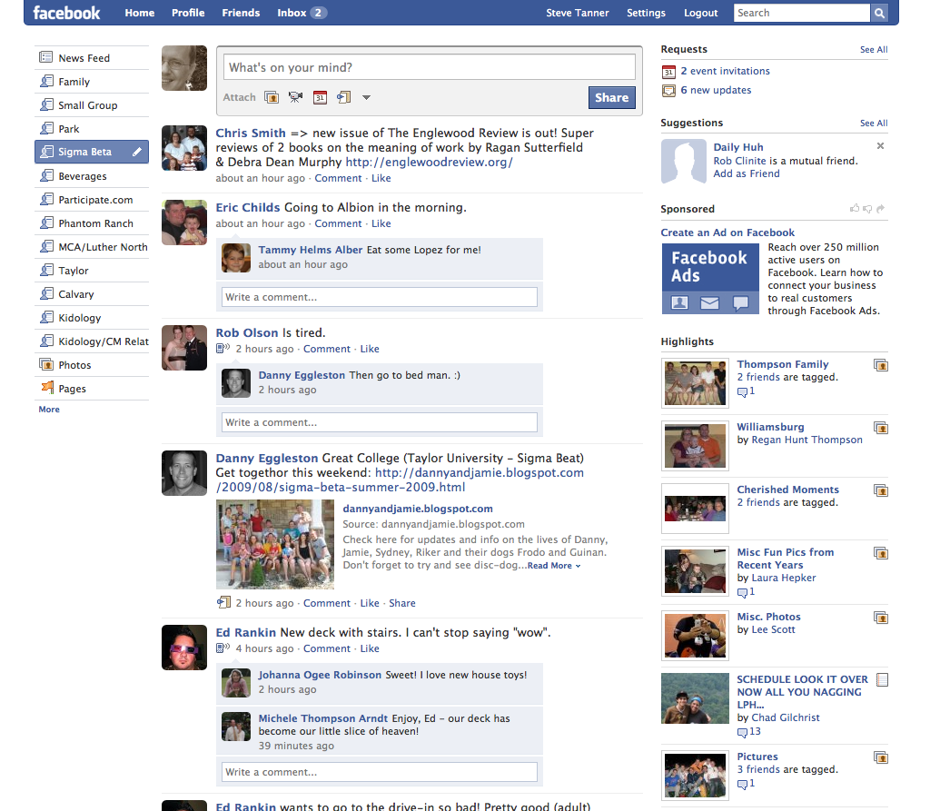Click Add as Friend for Daily Huh

pyautogui.click(x=747, y=173)
